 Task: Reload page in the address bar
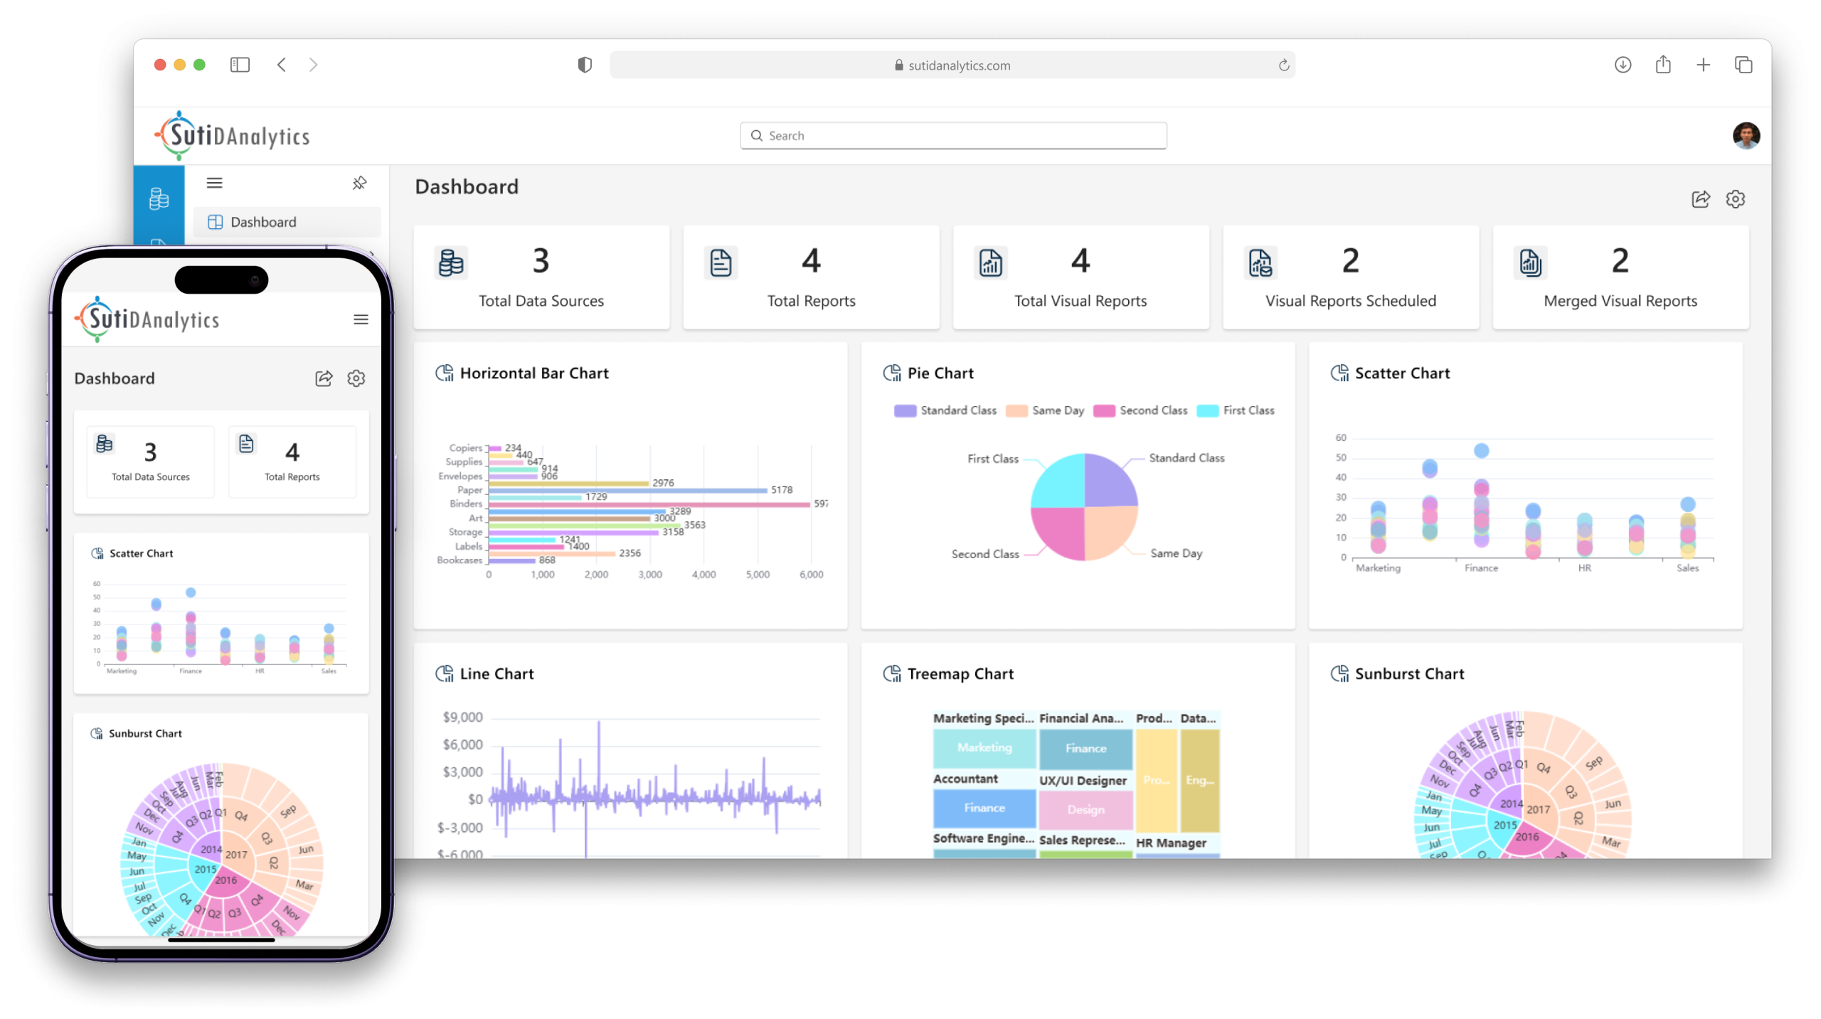point(1283,65)
